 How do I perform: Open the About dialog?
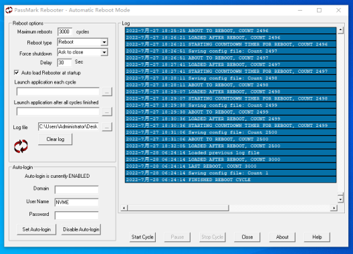point(282,237)
